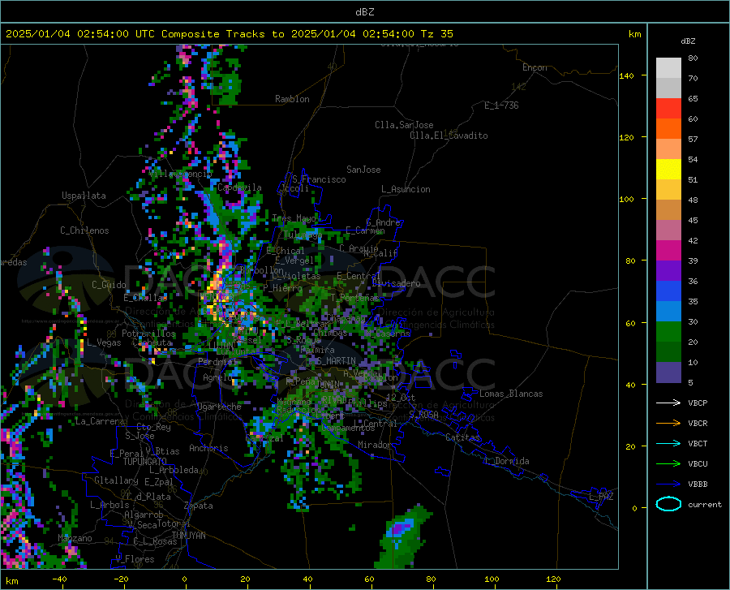
Task: Click the 'Ramblon' map label
Action: click(292, 99)
